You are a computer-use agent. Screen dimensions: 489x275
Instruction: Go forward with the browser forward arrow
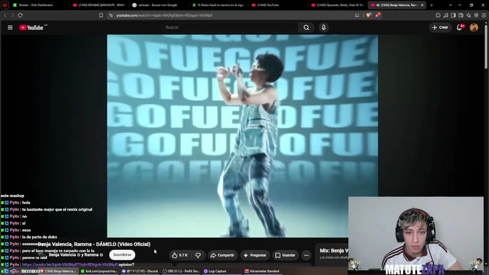click(13, 15)
